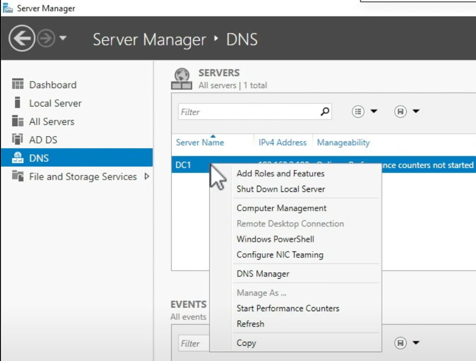Open the save query dropdown in Servers
Viewport: 476px width, 361px height.
pos(407,112)
